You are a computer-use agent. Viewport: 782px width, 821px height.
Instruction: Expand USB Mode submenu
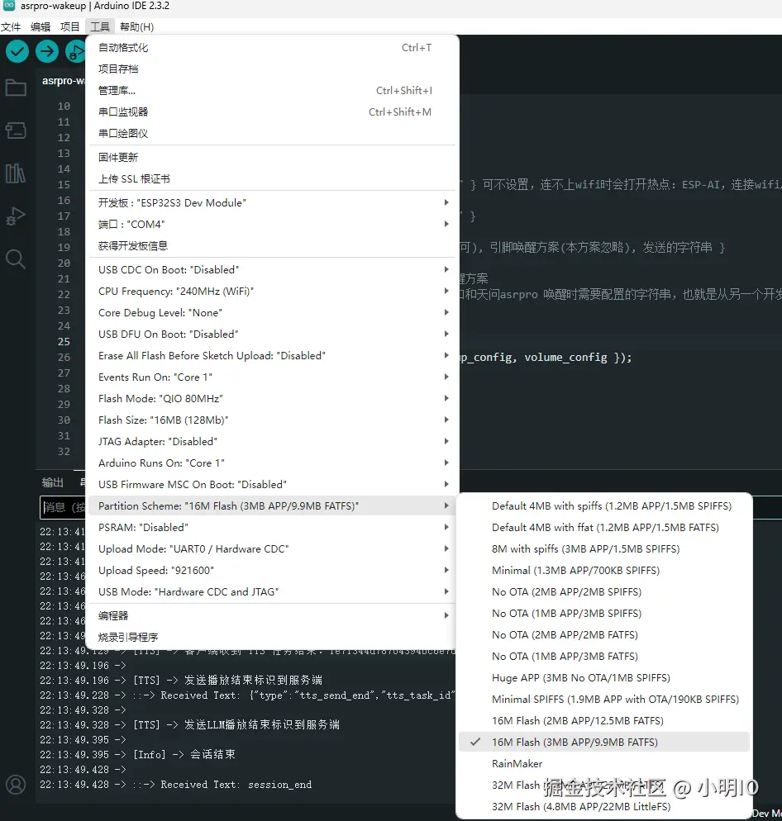(272, 591)
